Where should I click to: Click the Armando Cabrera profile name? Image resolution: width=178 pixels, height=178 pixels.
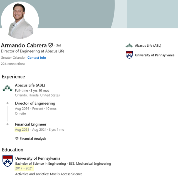pyautogui.click(x=24, y=45)
